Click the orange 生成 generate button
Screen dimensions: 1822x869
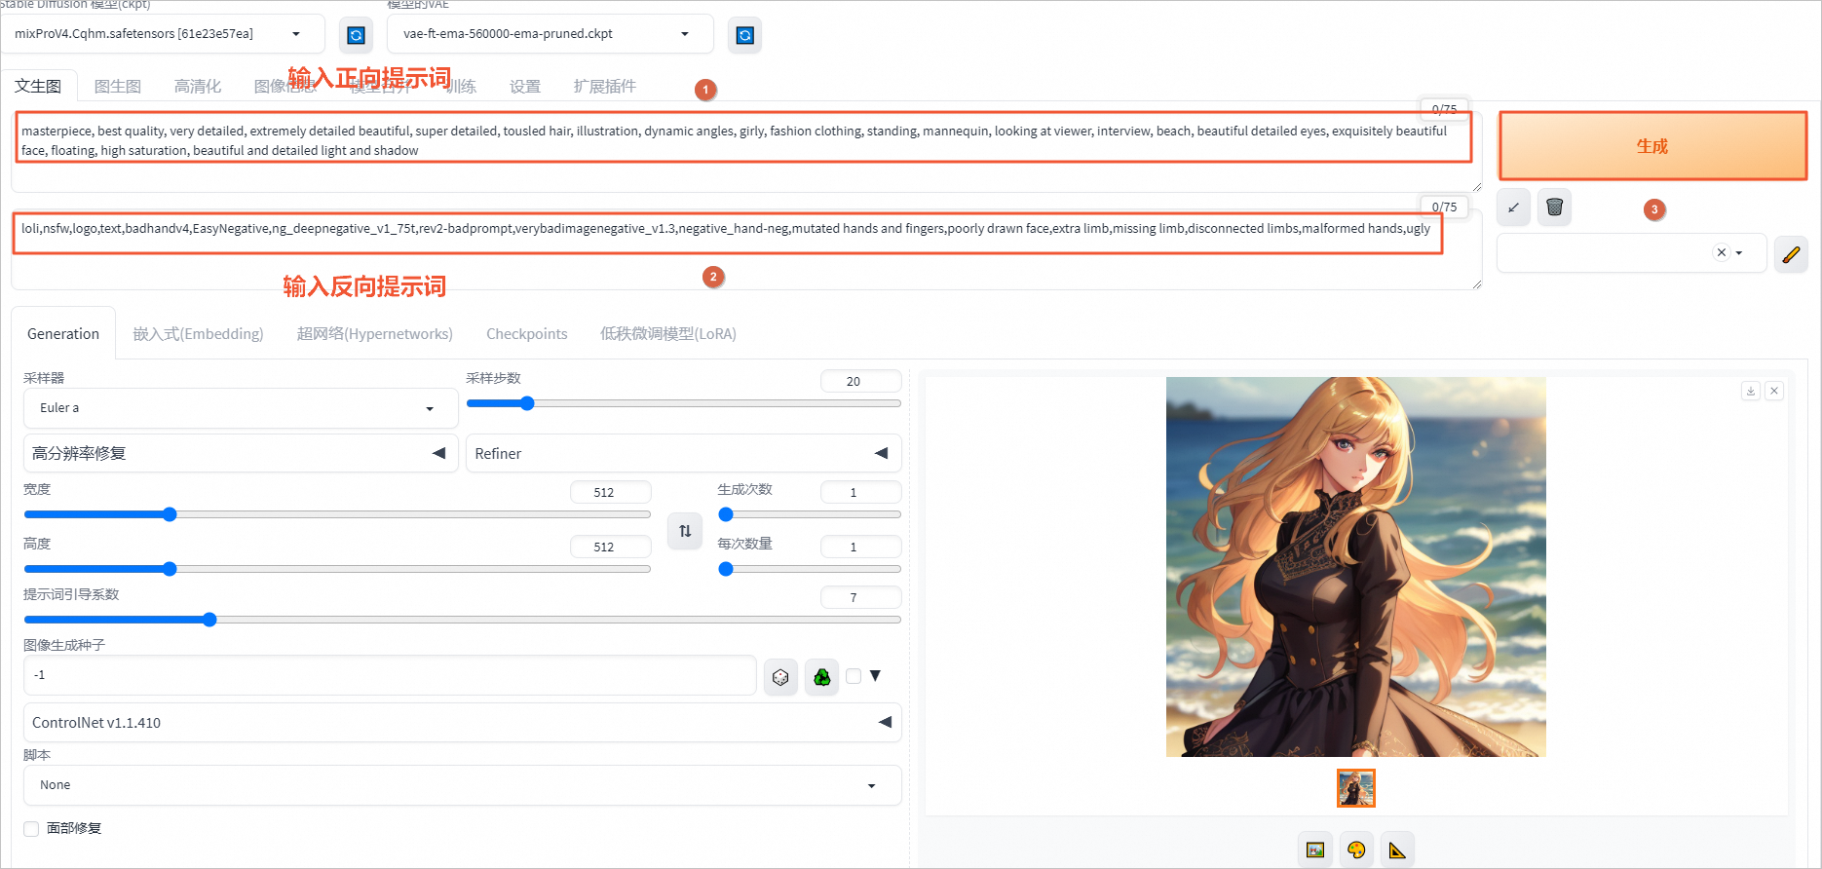pos(1652,146)
